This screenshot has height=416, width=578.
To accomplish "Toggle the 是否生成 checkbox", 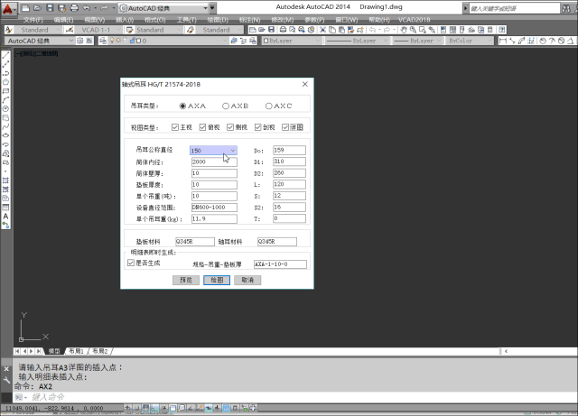I will coord(132,263).
